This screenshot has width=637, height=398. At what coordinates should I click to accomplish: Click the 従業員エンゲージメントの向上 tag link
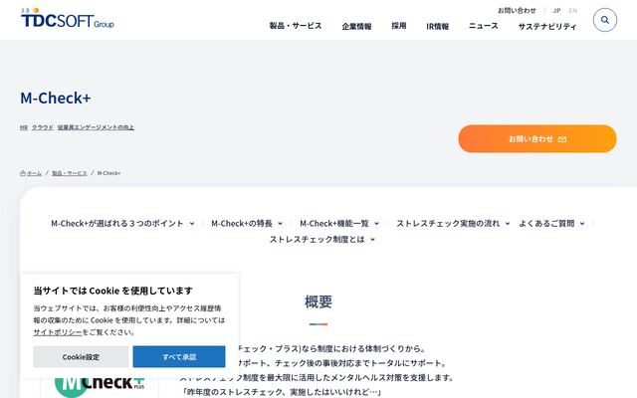tap(96, 127)
